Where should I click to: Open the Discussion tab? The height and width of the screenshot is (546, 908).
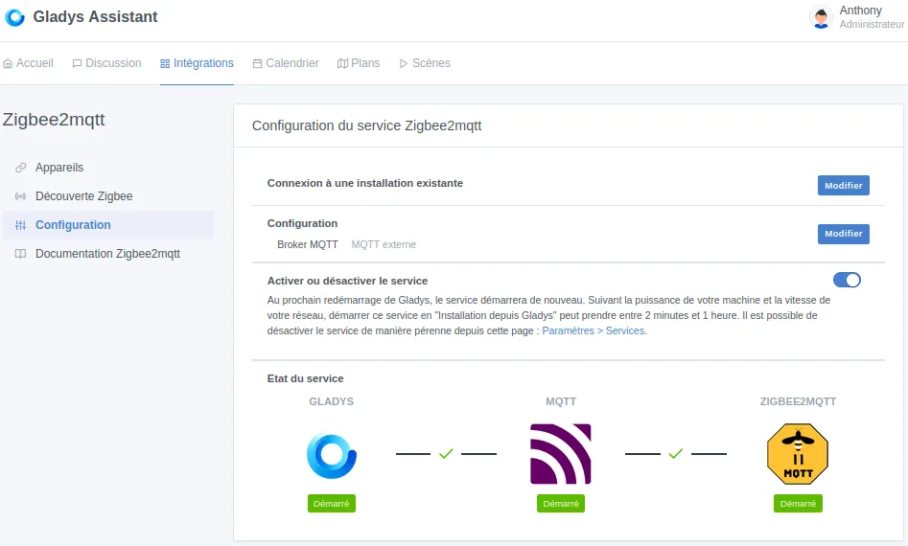click(x=106, y=63)
